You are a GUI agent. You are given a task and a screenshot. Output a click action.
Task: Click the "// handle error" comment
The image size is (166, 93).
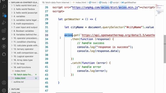89,67
